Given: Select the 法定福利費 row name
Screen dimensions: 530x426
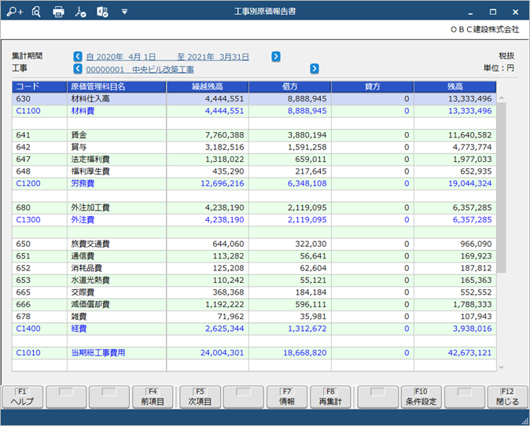Looking at the screenshot, I should tap(90, 160).
